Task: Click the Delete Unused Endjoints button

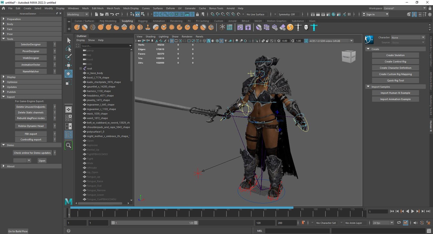Action: [x=31, y=107]
